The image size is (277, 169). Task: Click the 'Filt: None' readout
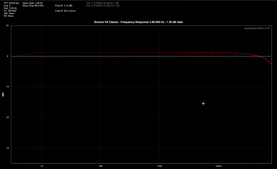(x=9, y=16)
